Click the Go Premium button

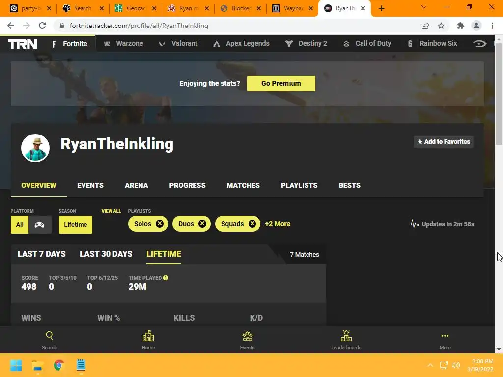tap(281, 83)
